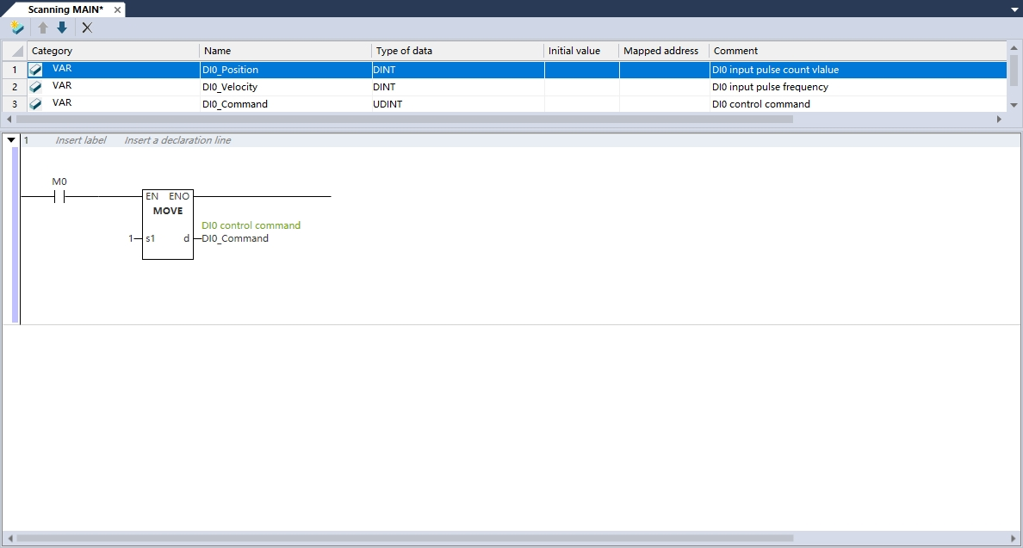The image size is (1023, 548).
Task: Click Insert a declaration line placeholder
Action: [x=177, y=140]
